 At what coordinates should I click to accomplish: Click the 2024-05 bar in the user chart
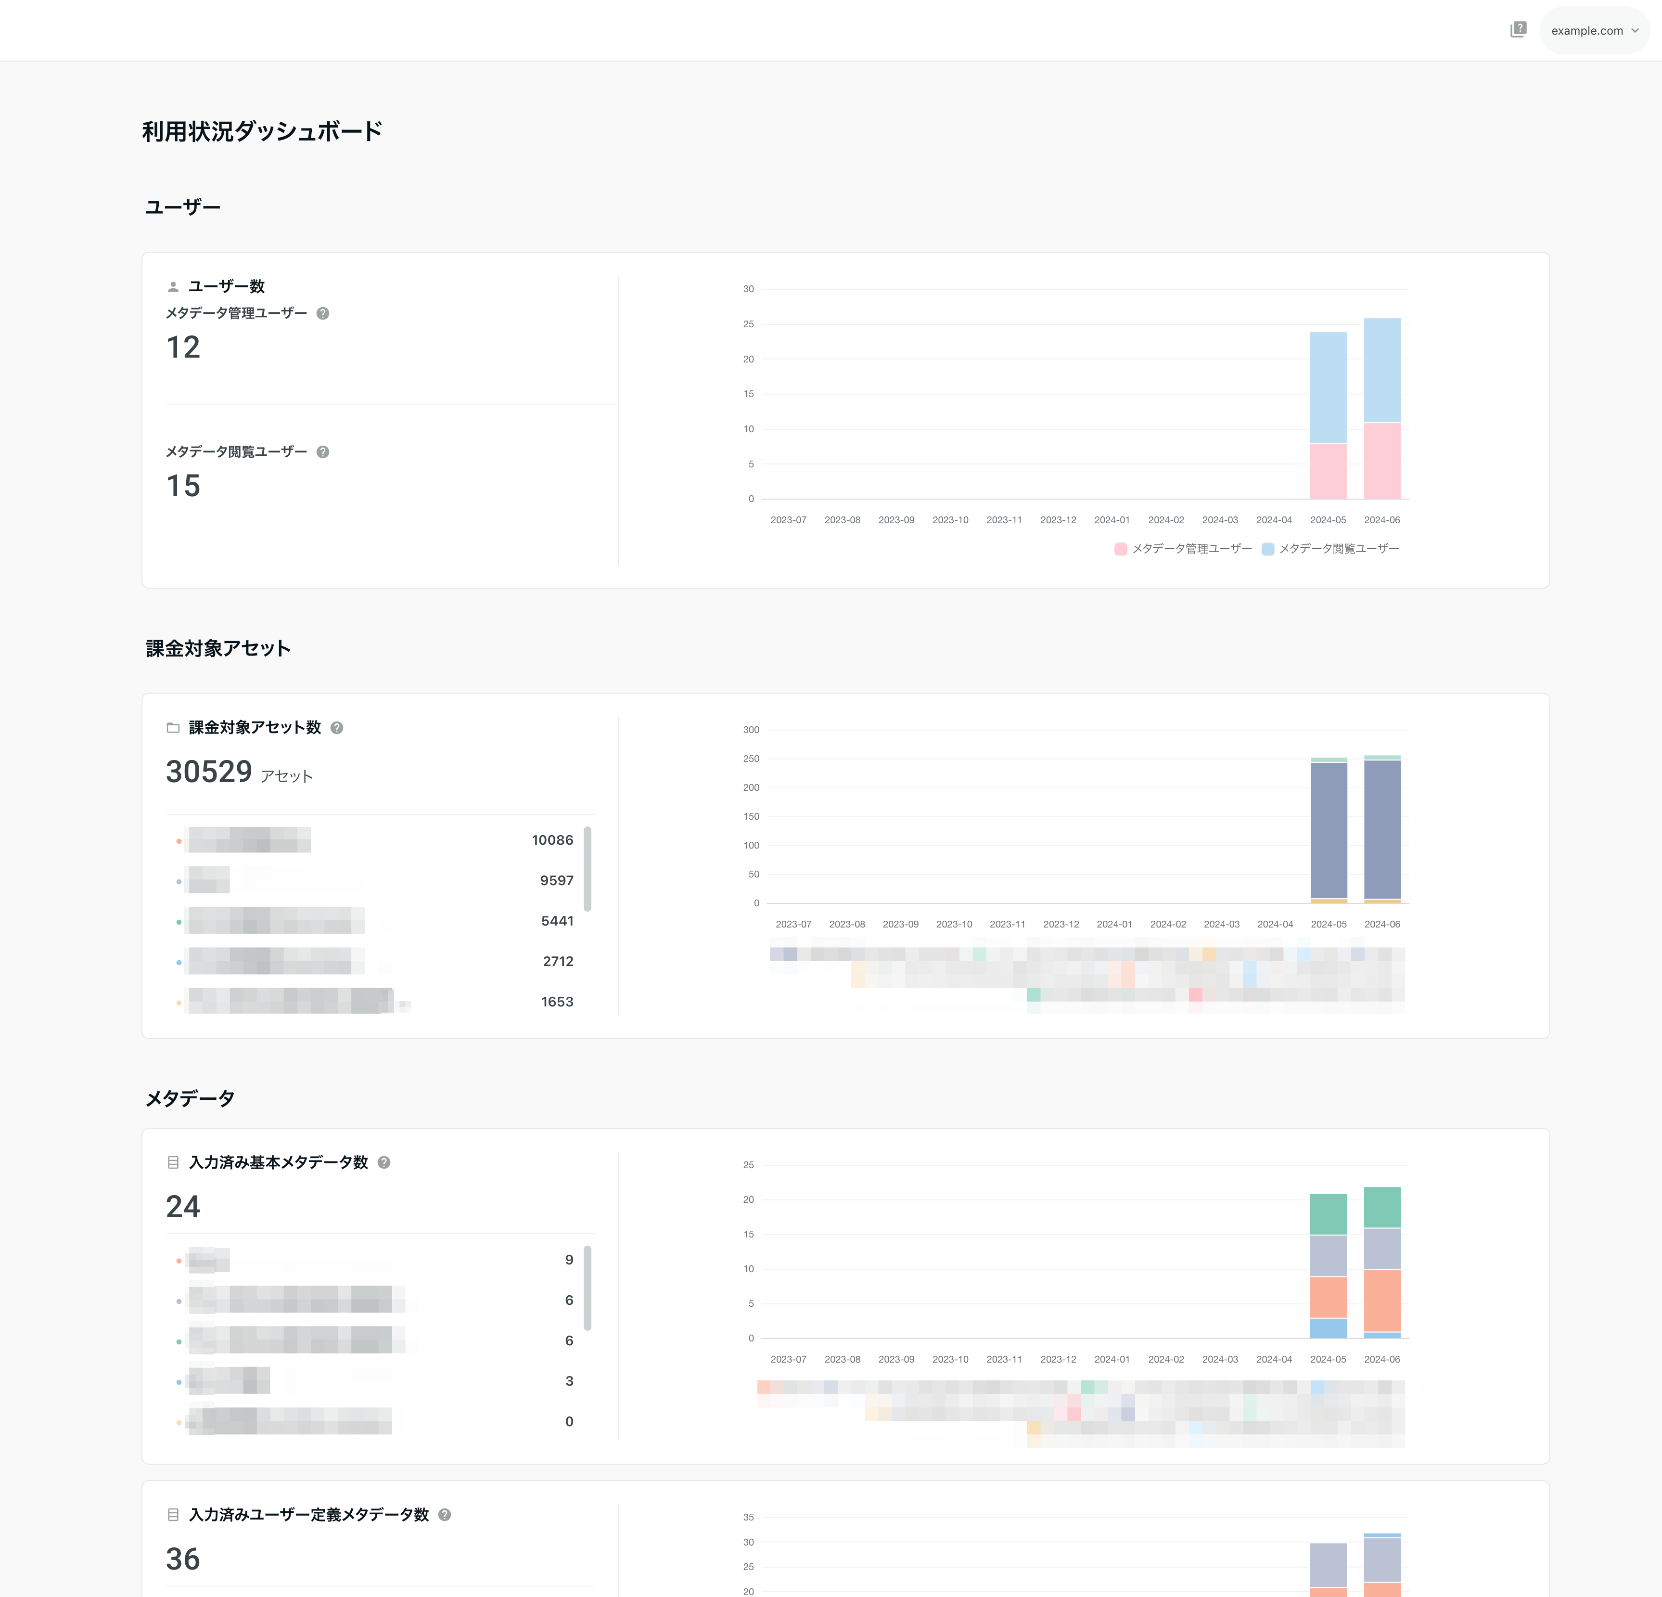coord(1328,415)
